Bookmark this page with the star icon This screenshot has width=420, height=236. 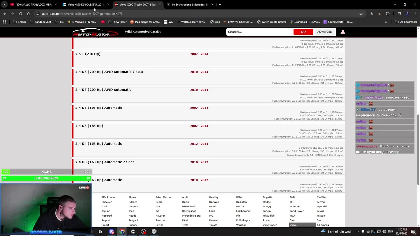[361, 14]
